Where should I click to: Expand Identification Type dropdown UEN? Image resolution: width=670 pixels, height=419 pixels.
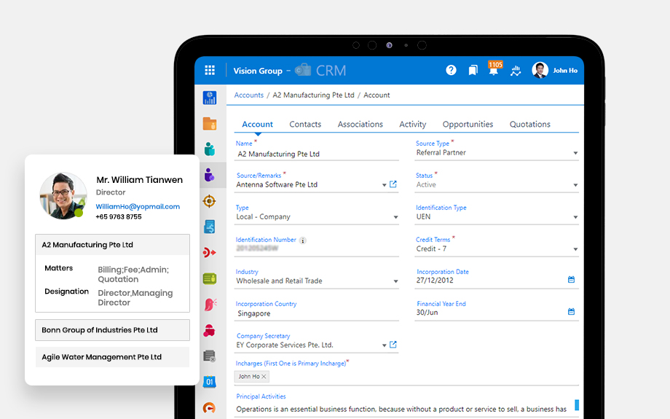point(575,217)
